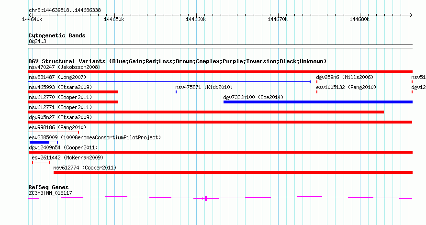Screen dimensions: 426x225
Task: Click the red bar under dgv12409n54
Action: (x=220, y=152)
